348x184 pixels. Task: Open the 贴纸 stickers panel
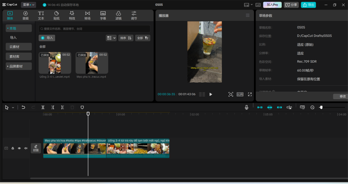click(56, 15)
